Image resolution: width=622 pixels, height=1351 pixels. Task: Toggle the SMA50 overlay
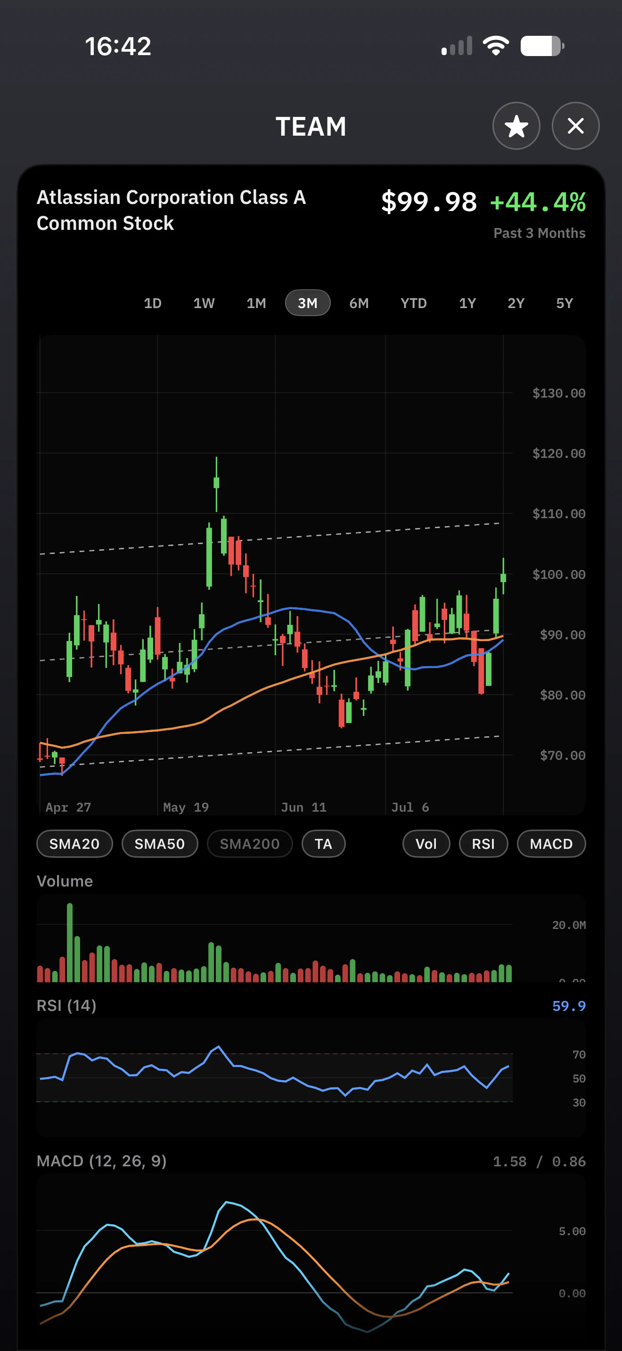[160, 844]
